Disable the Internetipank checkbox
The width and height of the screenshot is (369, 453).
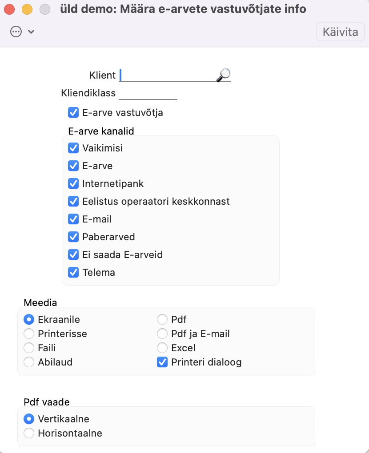coord(73,183)
